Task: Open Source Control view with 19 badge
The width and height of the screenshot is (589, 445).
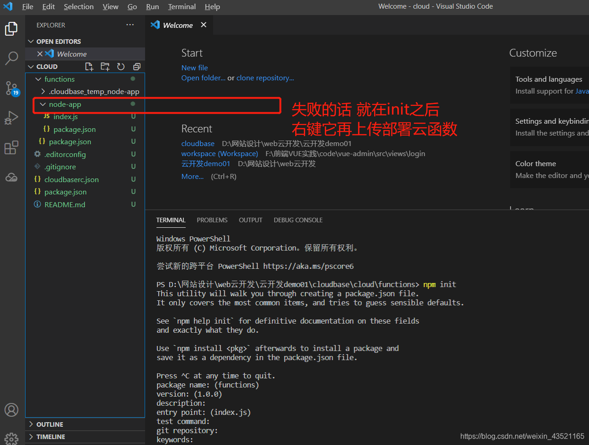Action: pos(11,88)
